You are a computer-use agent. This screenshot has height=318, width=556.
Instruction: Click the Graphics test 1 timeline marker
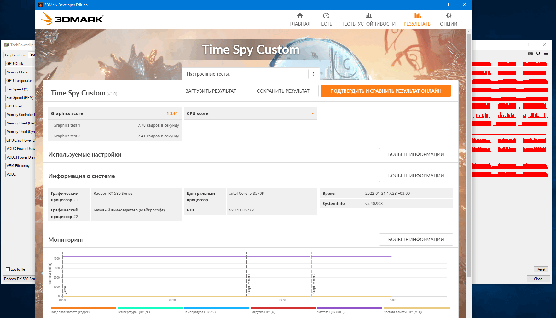pos(249,284)
